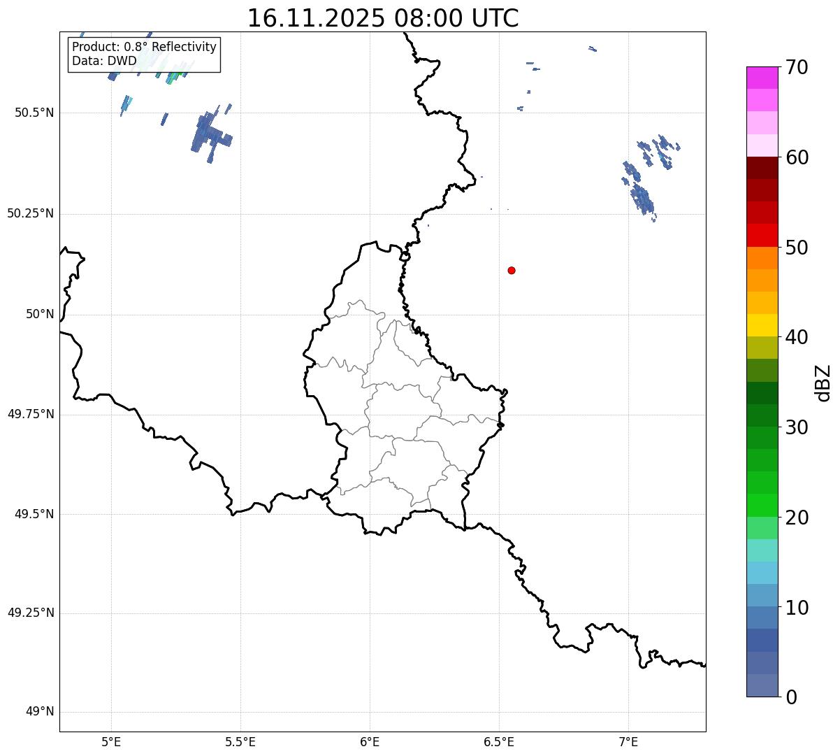
Task: Click the magenta swatch at top of colorbar
Action: pos(762,78)
